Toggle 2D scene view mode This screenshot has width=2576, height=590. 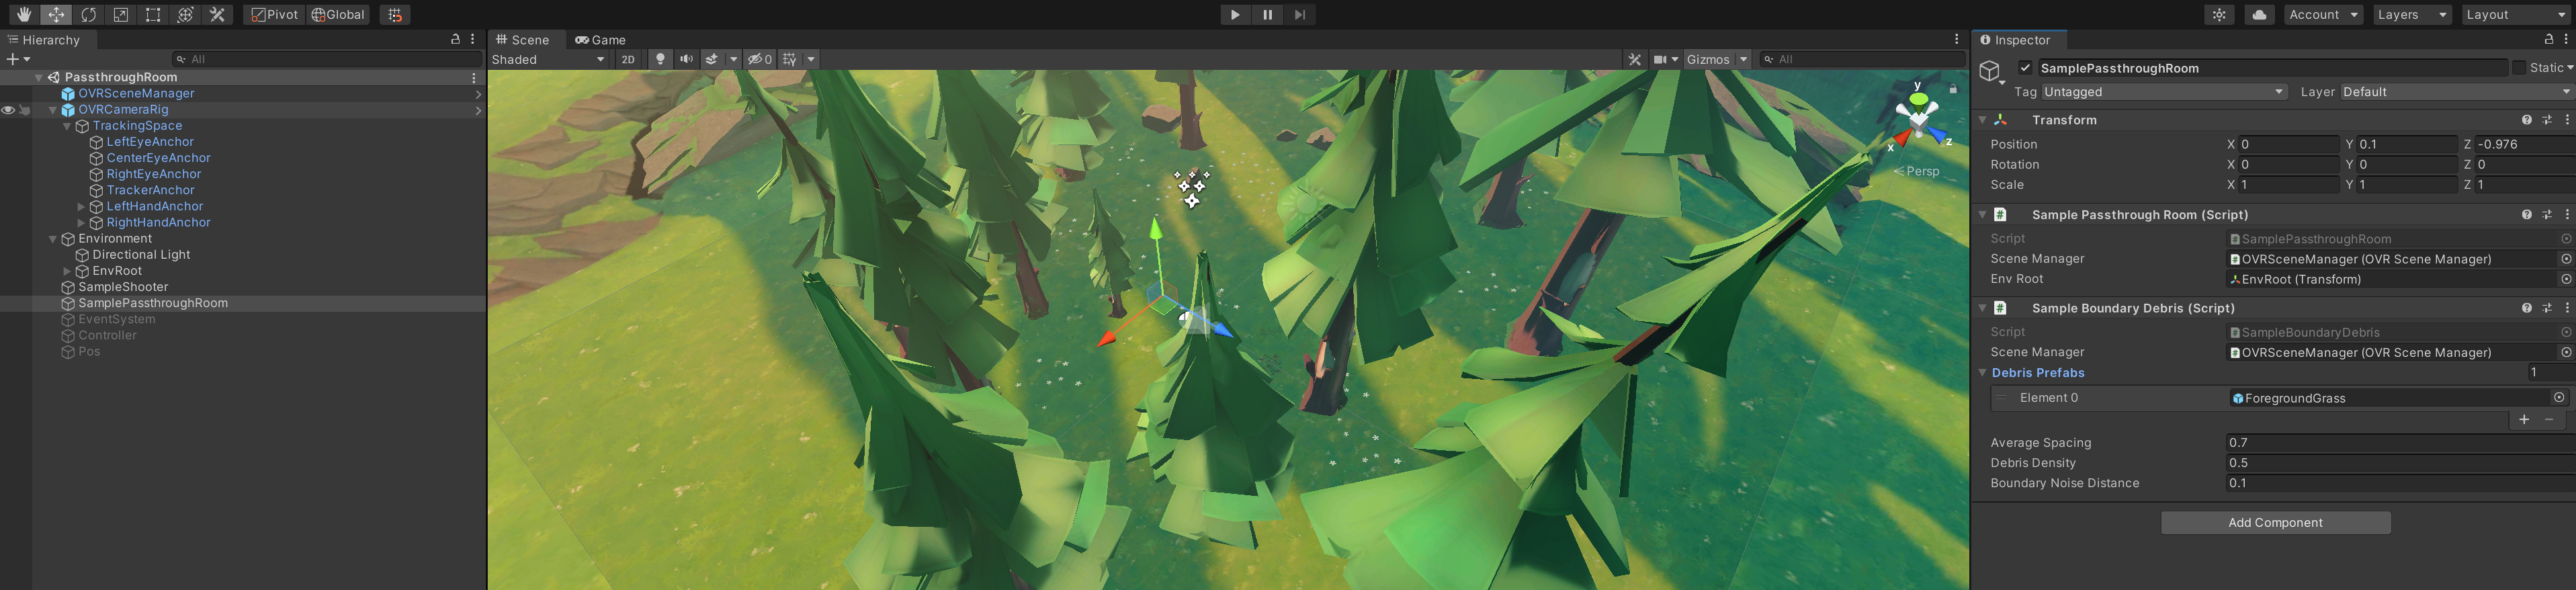pyautogui.click(x=628, y=59)
